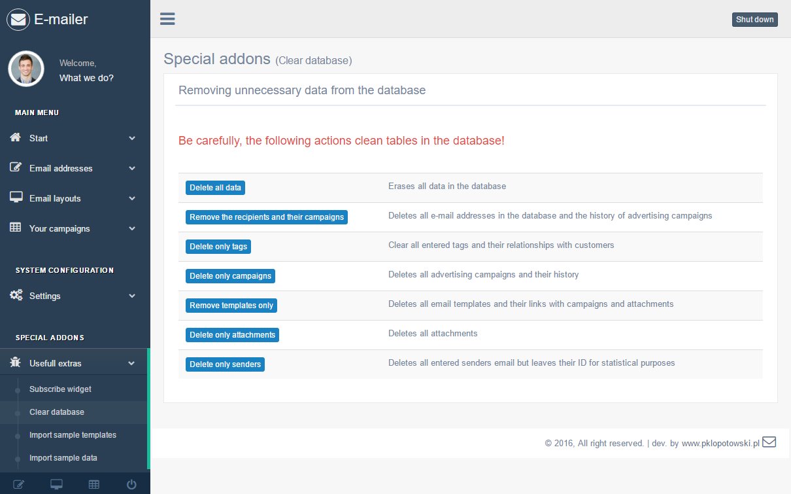Open the Subscribe widget menu item
791x494 pixels.
[x=60, y=389]
